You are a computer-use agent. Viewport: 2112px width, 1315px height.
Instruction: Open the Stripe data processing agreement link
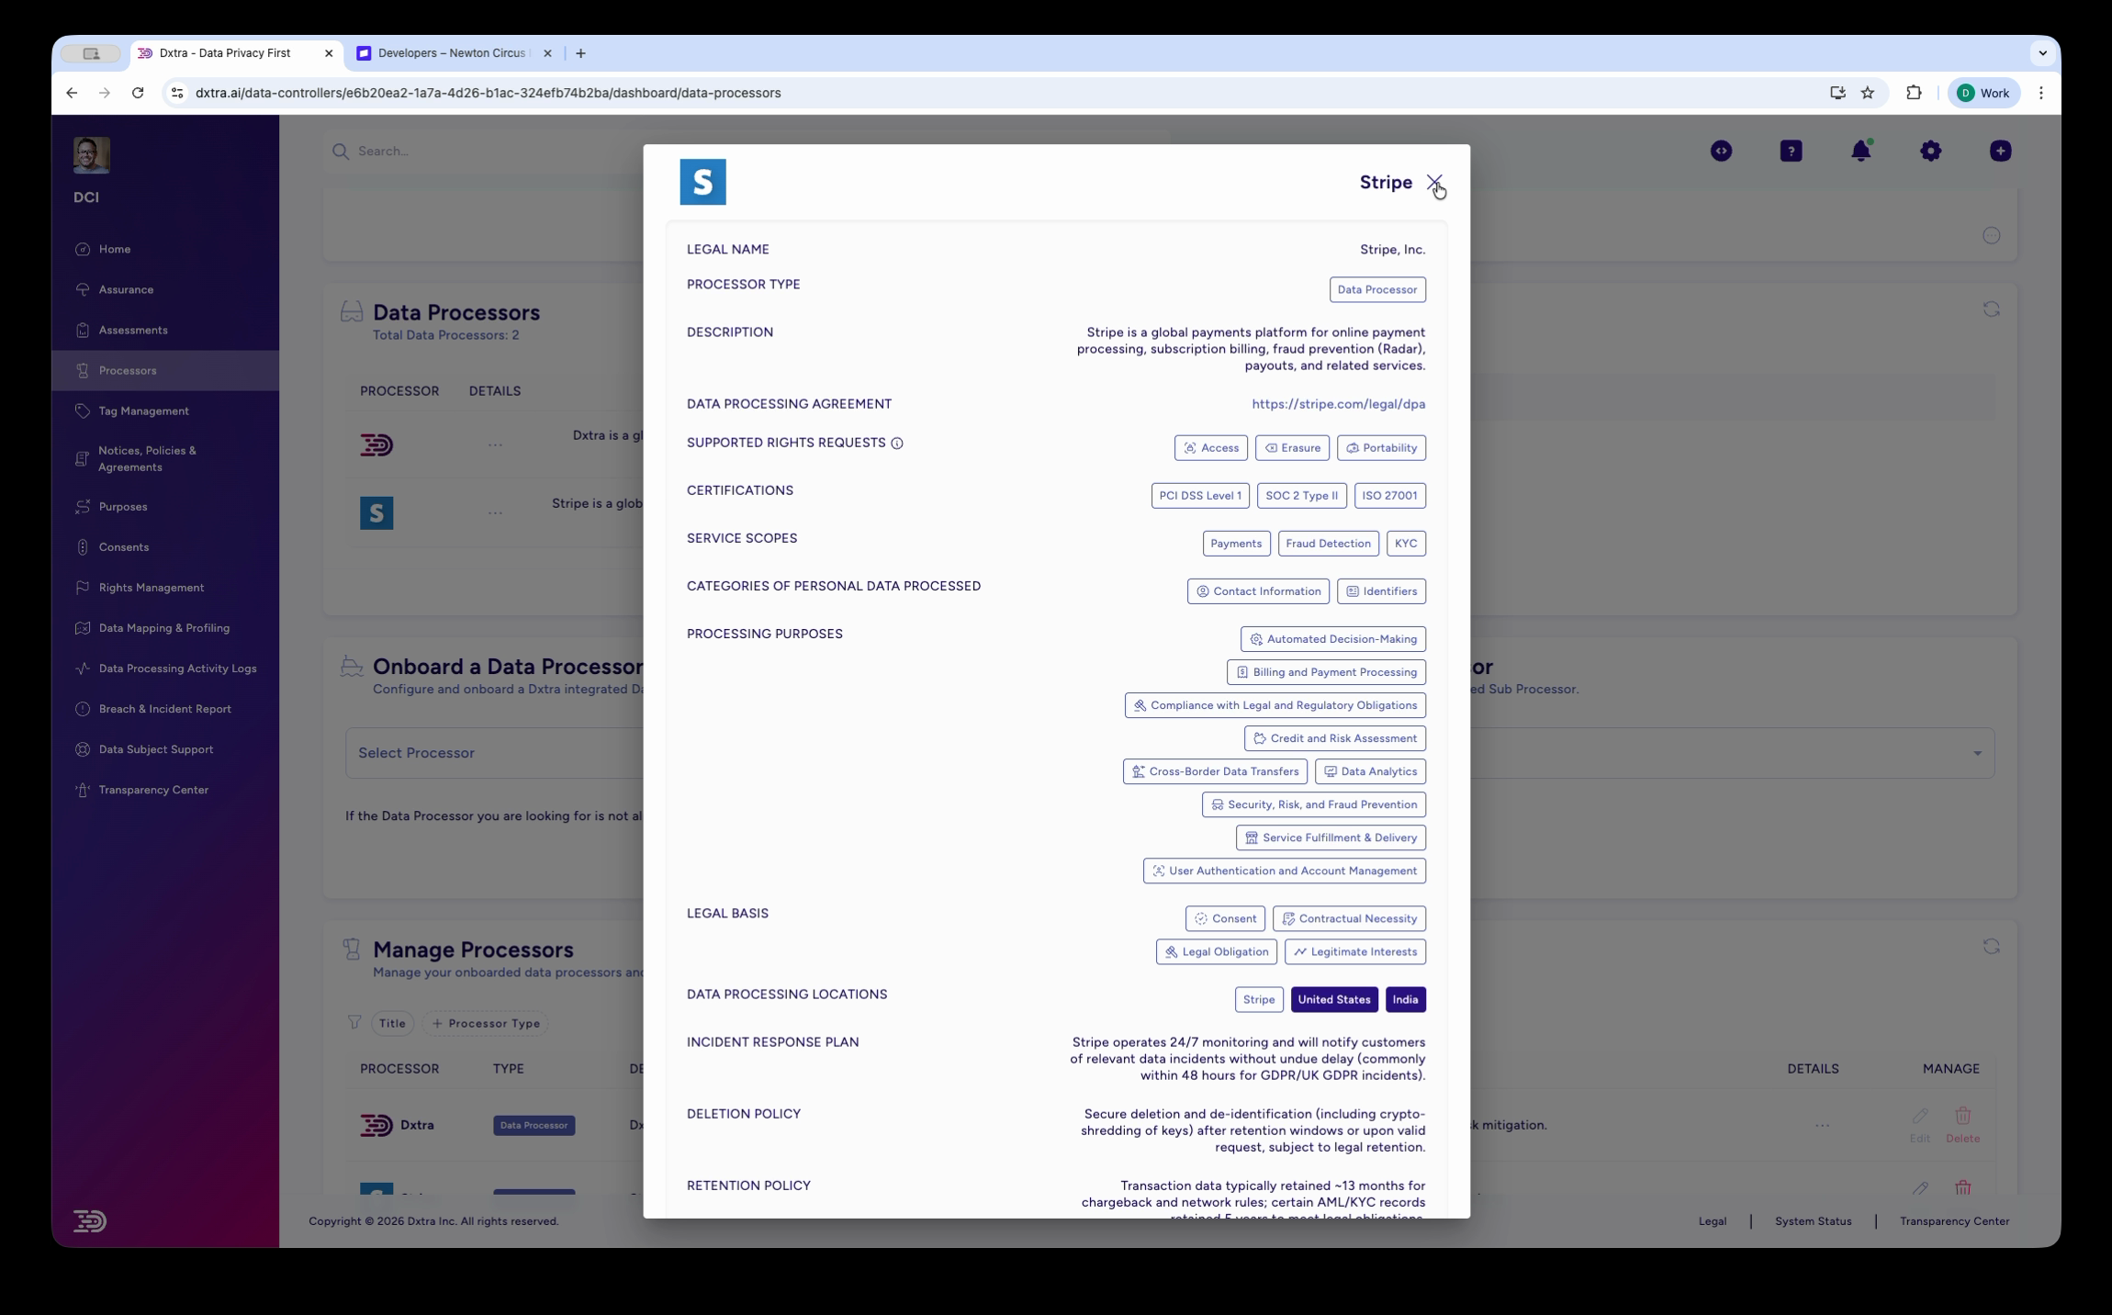1337,403
